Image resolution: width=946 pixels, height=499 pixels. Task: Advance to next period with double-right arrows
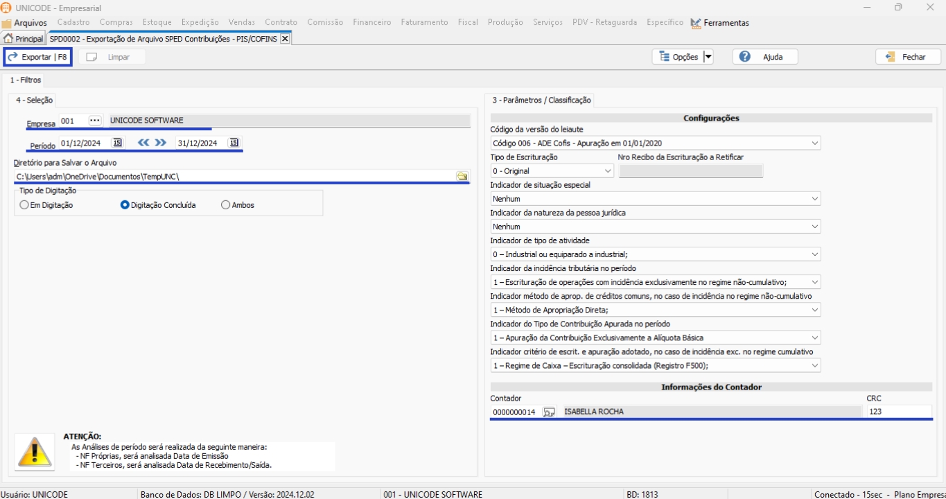(x=161, y=143)
